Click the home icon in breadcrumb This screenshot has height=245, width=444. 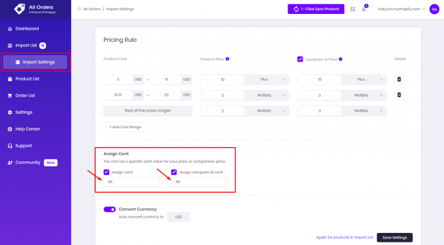point(79,9)
